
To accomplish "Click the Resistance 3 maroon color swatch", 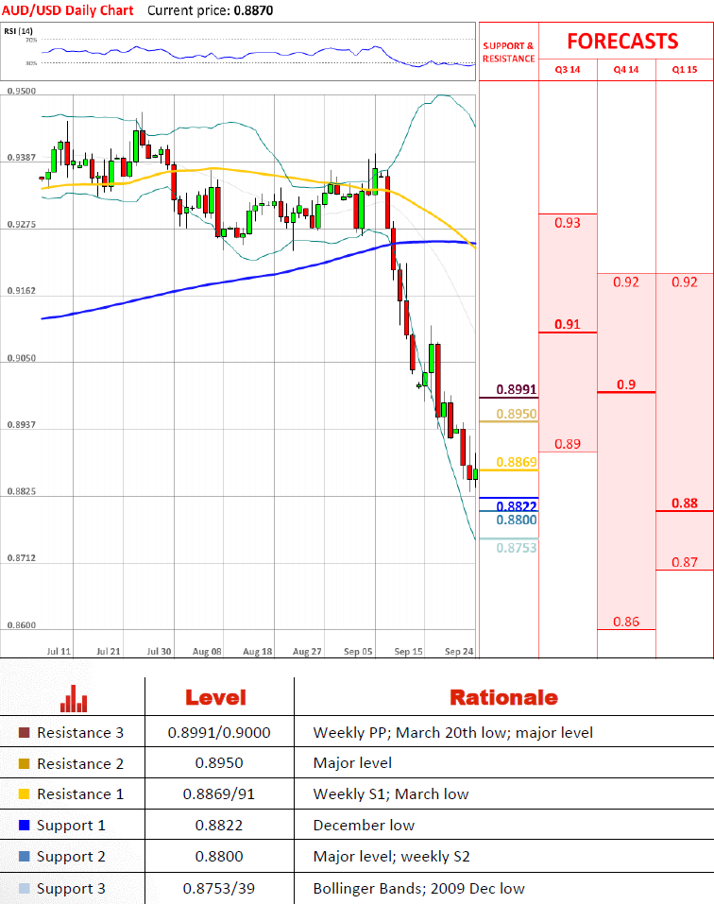I will point(25,733).
